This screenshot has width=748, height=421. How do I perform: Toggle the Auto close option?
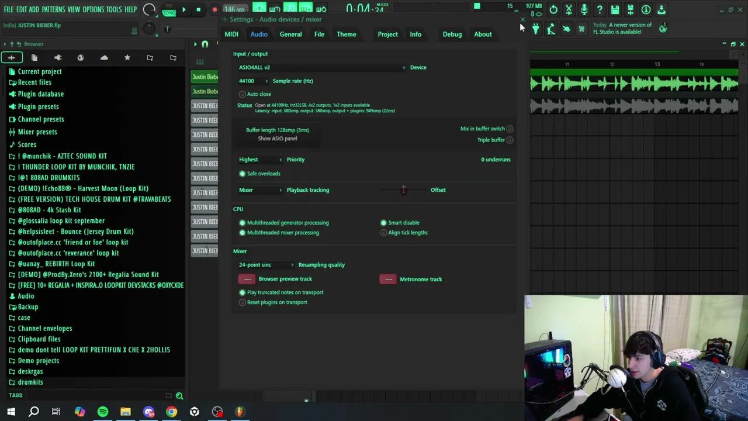[255, 94]
